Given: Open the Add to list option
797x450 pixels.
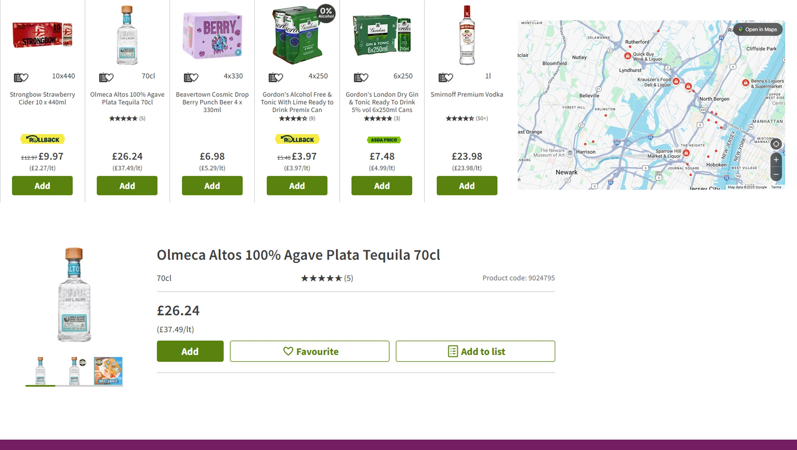Looking at the screenshot, I should click(x=475, y=351).
